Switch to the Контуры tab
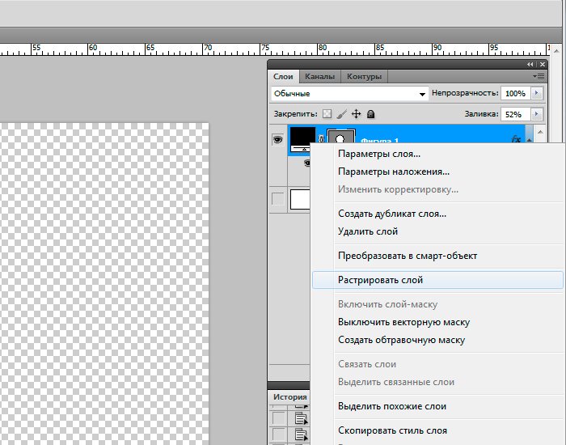The image size is (566, 445). pyautogui.click(x=363, y=77)
